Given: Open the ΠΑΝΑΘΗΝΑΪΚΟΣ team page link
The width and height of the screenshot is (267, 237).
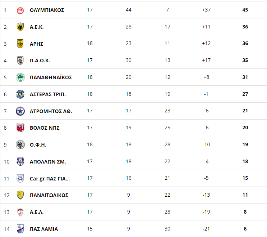Looking at the screenshot, I should (x=51, y=77).
